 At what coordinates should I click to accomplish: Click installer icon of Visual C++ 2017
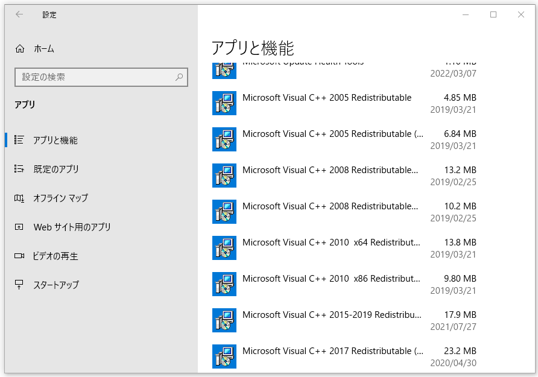tap(224, 356)
